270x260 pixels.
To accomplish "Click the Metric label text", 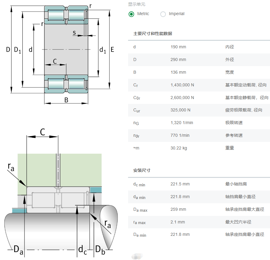I will (143, 14).
